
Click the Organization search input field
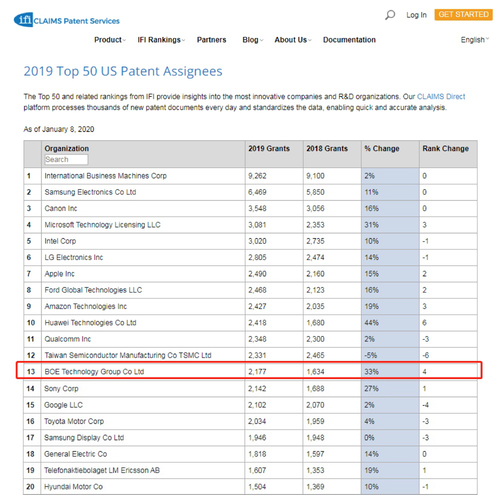click(x=66, y=159)
